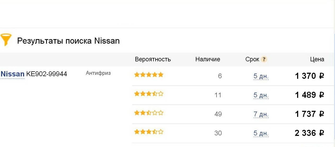Click the 5 дн. delivery link for 2 336 ₽
335x147 pixels.
click(x=261, y=133)
